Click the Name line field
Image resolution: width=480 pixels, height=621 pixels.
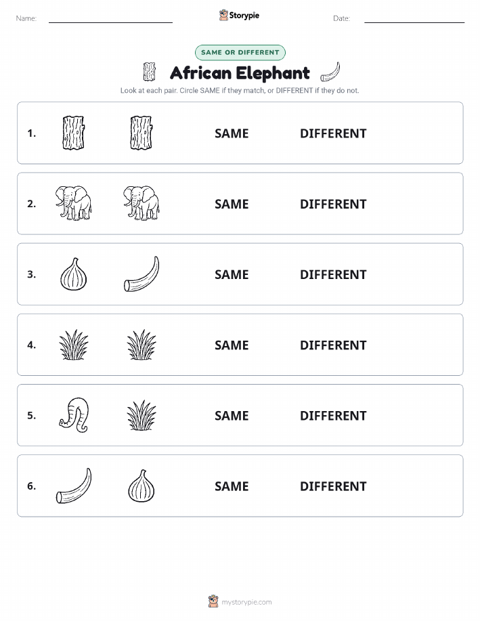(x=110, y=18)
